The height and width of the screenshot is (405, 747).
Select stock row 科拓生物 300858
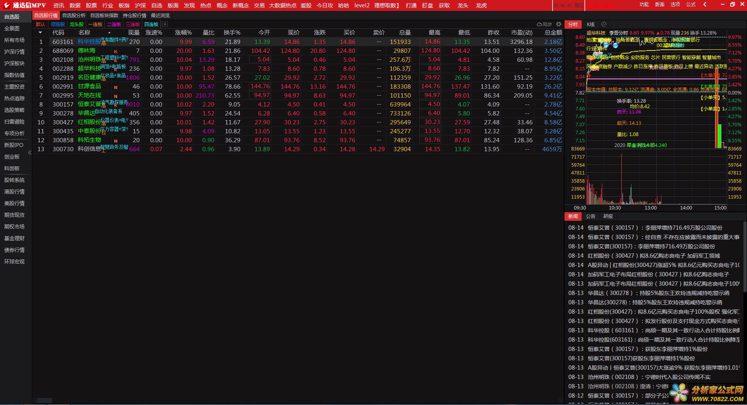click(298, 140)
